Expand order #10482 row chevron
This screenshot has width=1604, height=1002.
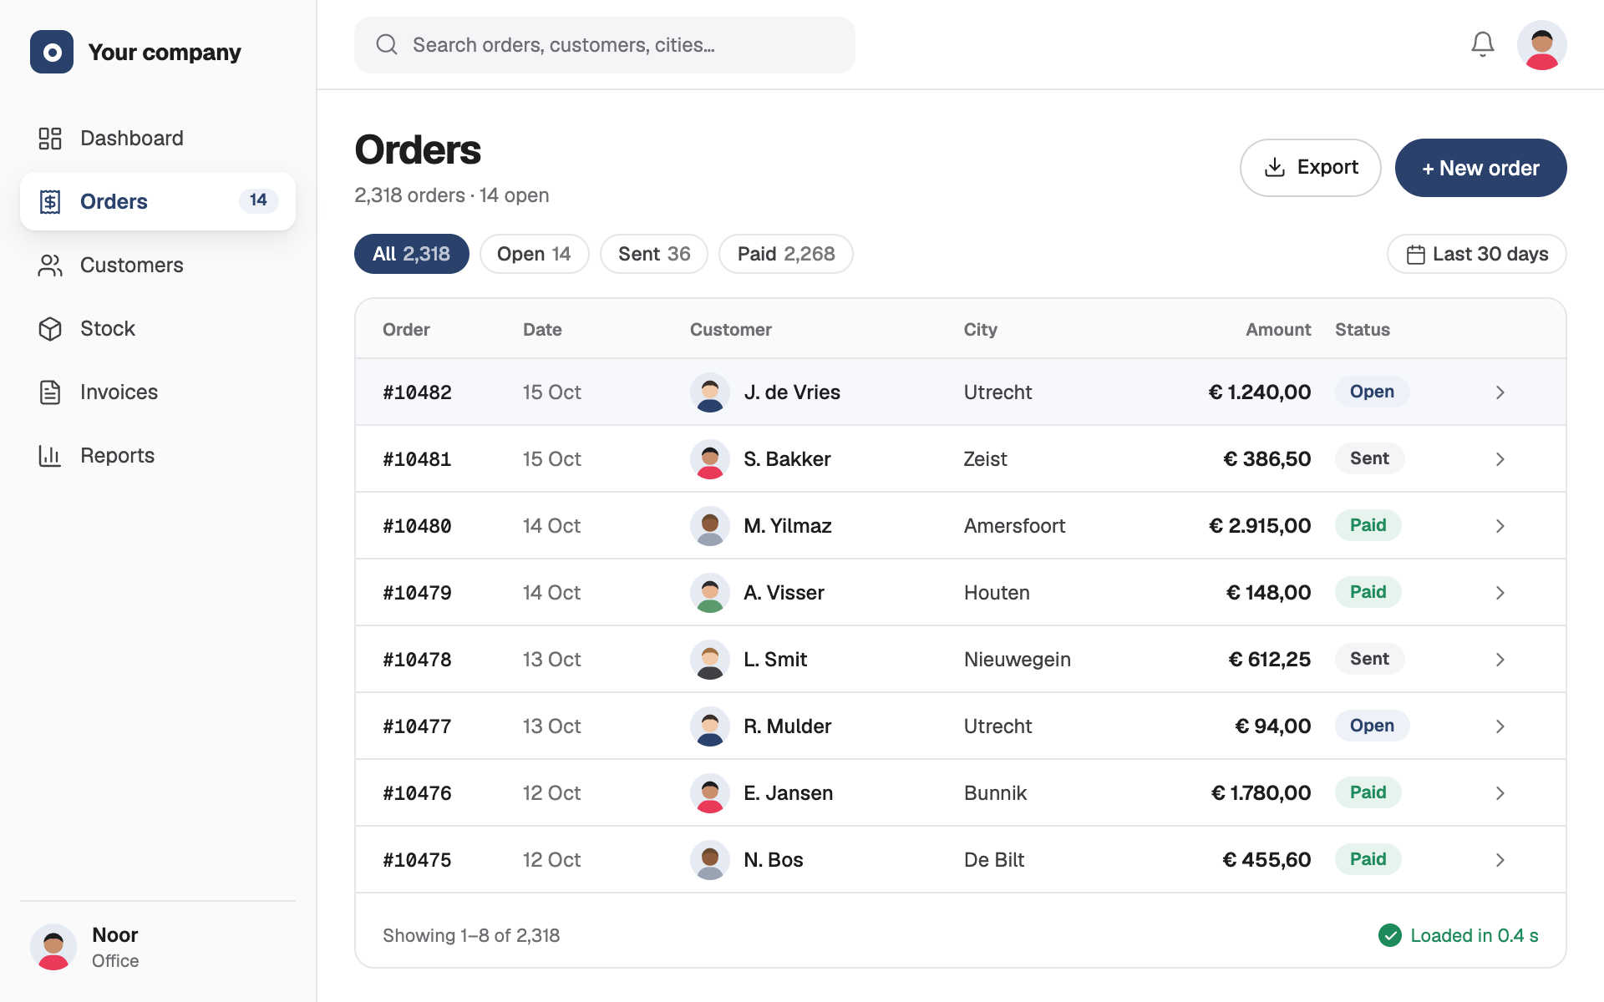coord(1500,392)
